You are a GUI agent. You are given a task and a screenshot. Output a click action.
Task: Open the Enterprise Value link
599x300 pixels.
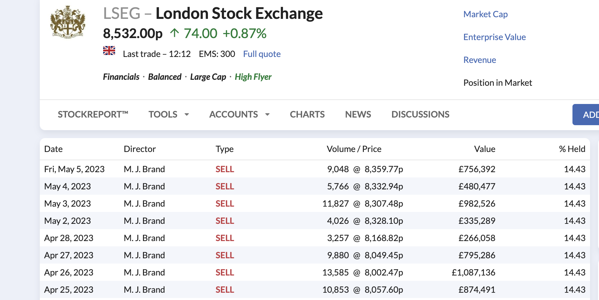(x=494, y=37)
